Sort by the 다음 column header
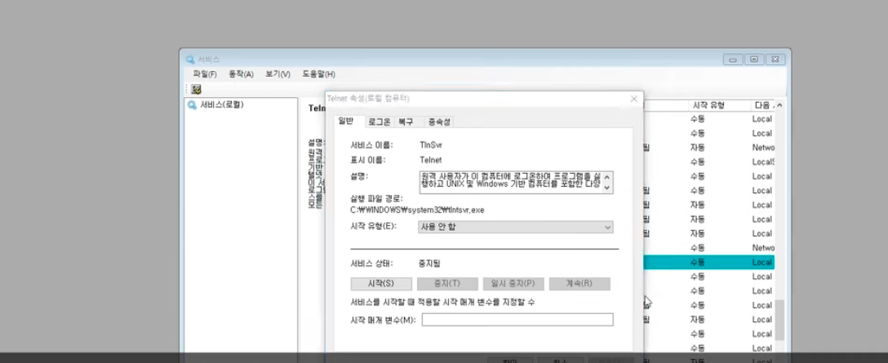This screenshot has width=888, height=363. pos(762,105)
